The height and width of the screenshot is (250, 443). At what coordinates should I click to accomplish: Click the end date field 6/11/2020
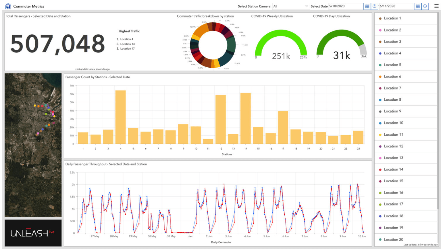point(396,6)
